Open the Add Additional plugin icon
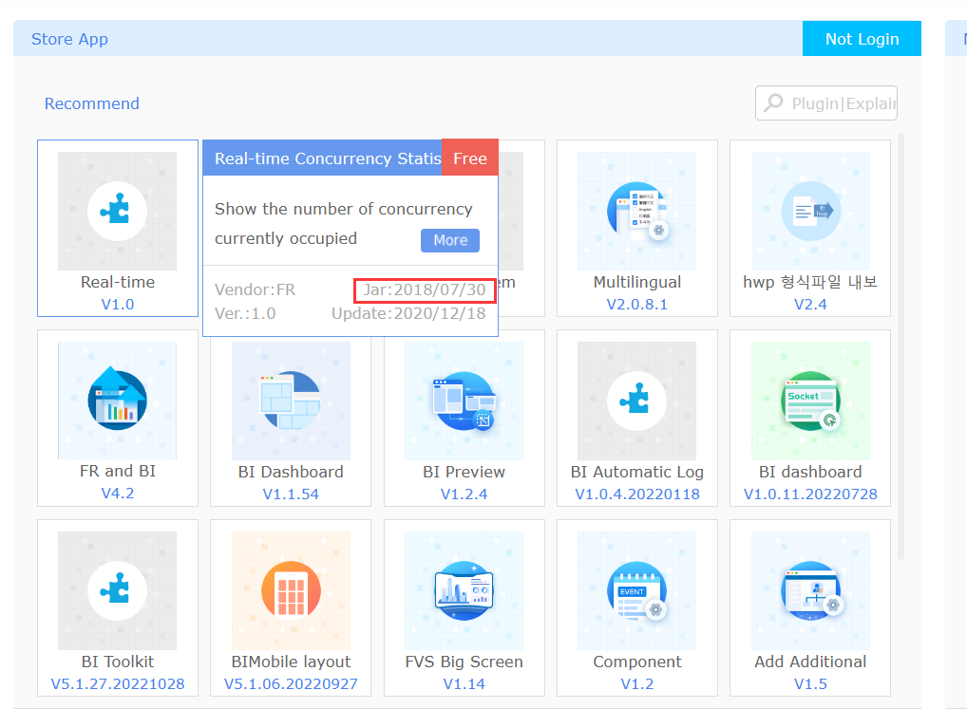 [810, 590]
